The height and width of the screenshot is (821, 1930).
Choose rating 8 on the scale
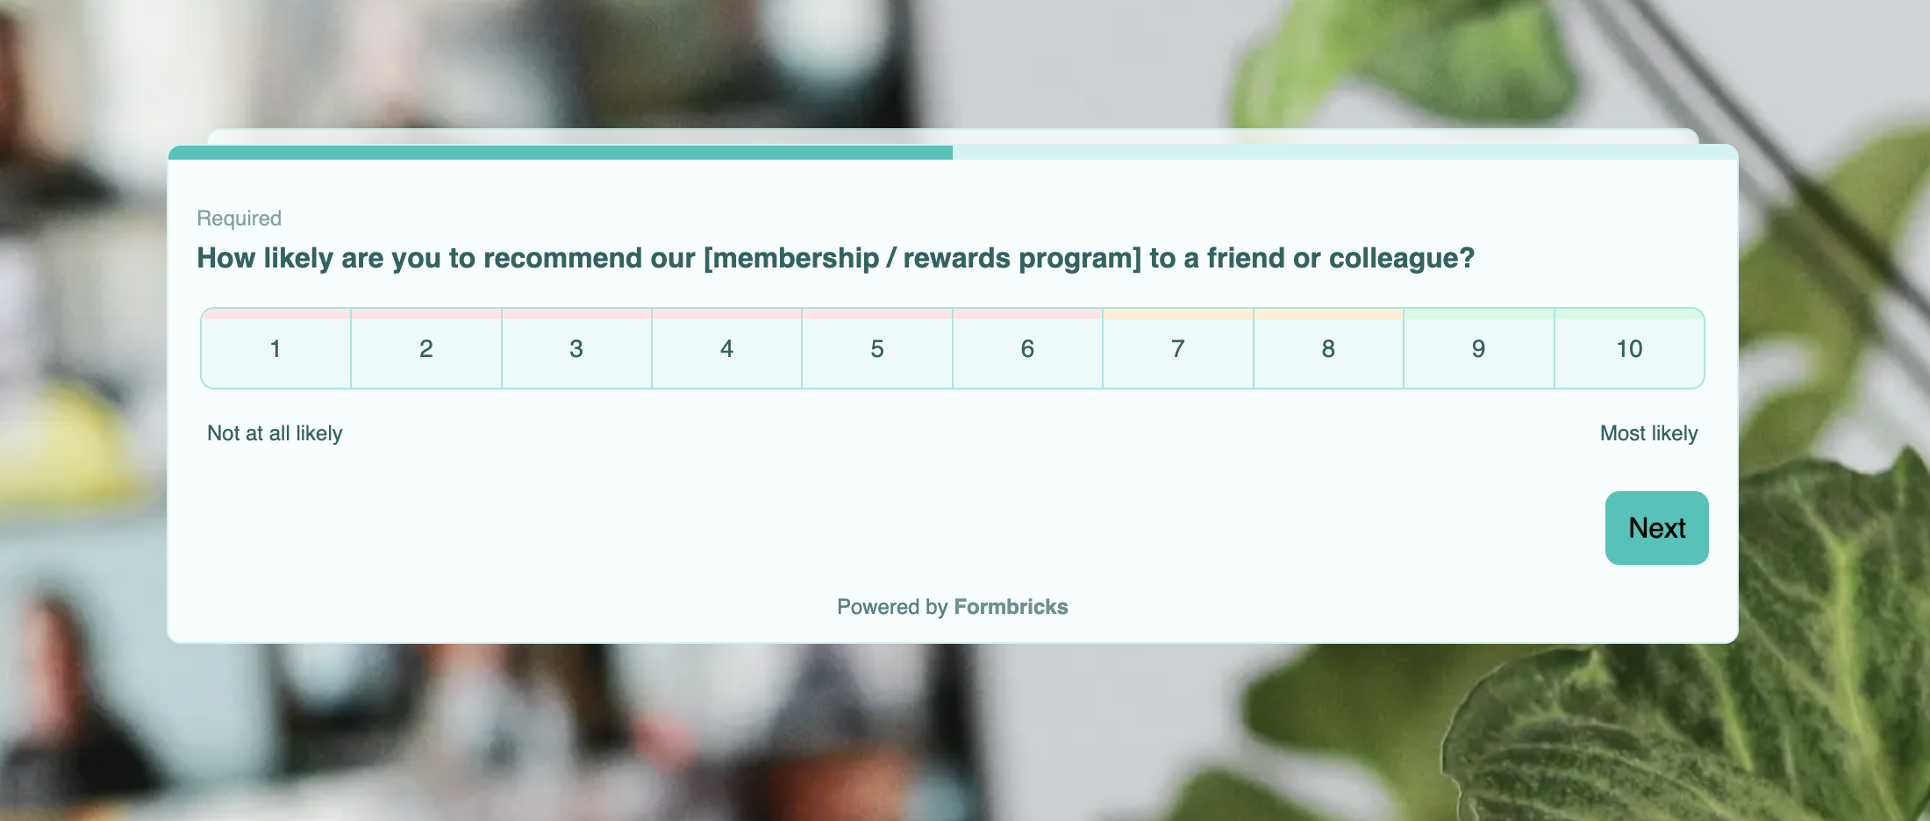pyautogui.click(x=1328, y=349)
